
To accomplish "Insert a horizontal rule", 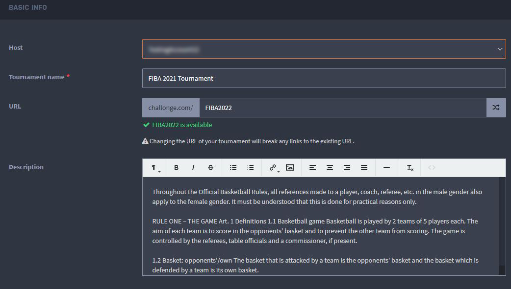I will click(387, 167).
